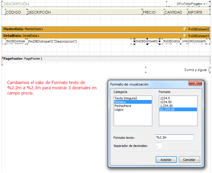Click the Aceptar button

(x=166, y=160)
